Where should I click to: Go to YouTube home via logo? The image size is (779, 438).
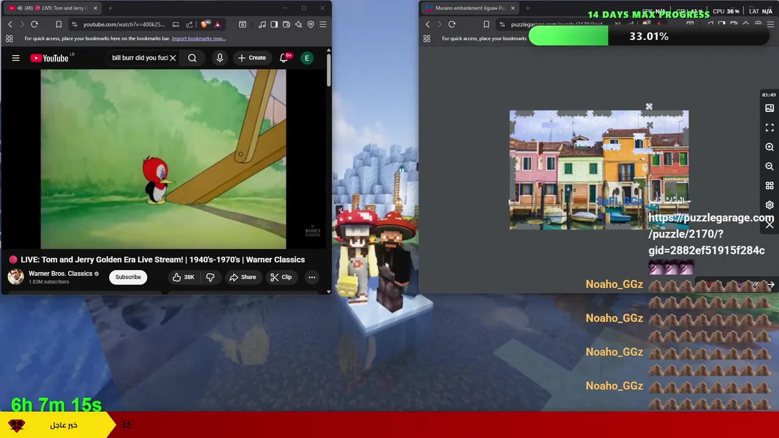[50, 58]
